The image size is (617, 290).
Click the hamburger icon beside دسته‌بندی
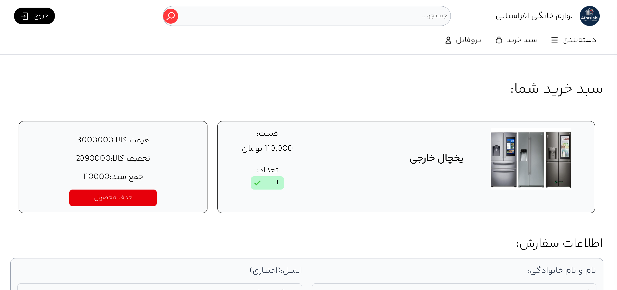tap(554, 40)
